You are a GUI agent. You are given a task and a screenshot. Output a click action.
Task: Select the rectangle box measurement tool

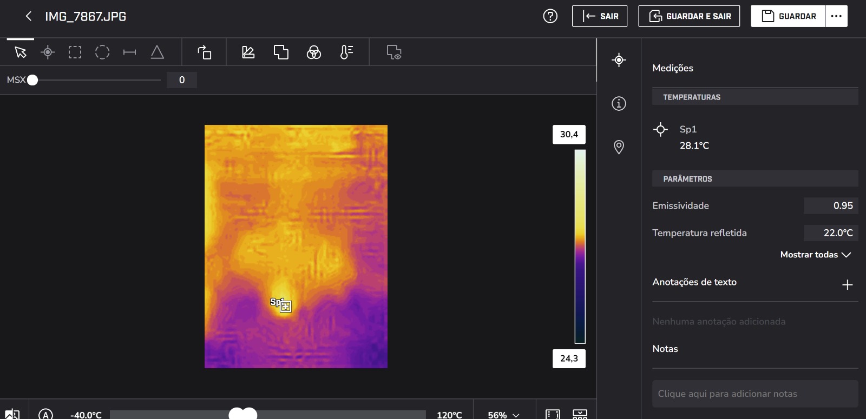(x=75, y=52)
